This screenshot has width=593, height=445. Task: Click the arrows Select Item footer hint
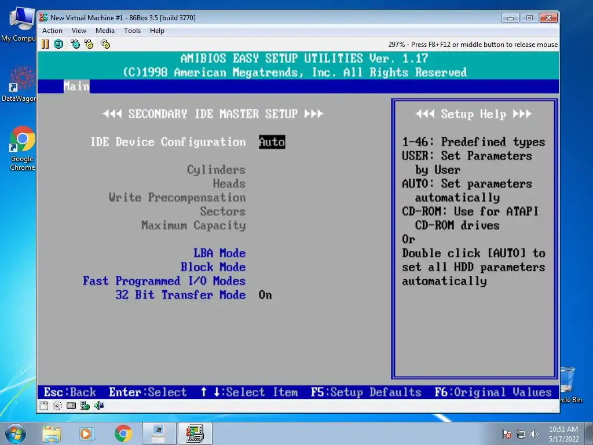coord(249,392)
